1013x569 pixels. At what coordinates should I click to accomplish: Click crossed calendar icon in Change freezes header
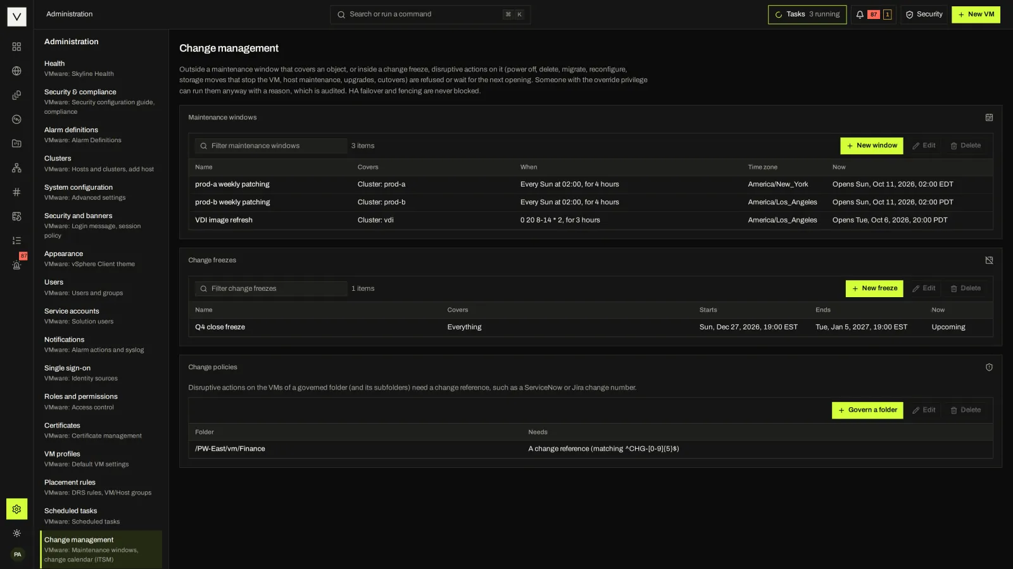(x=989, y=260)
